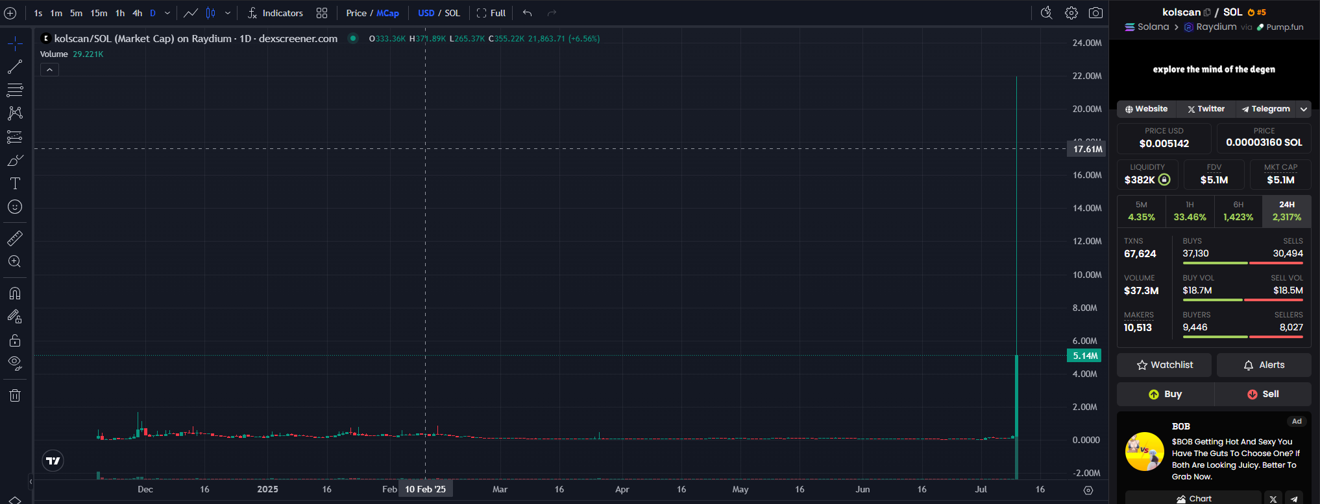The image size is (1320, 504).
Task: Open the token Telegram link
Action: click(x=1265, y=109)
